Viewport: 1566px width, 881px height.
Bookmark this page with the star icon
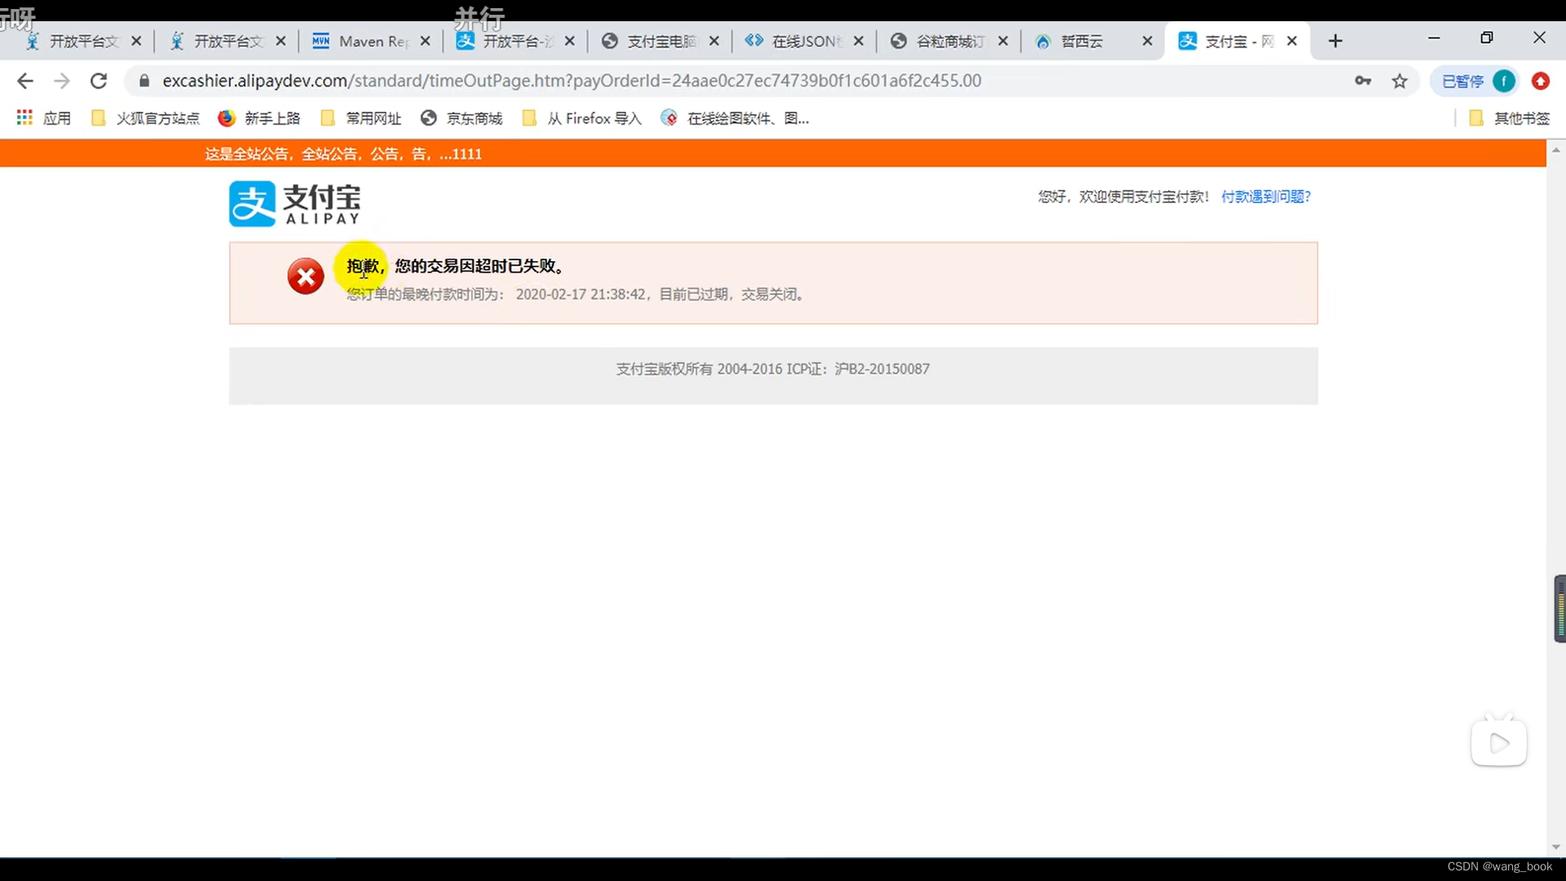(x=1400, y=81)
